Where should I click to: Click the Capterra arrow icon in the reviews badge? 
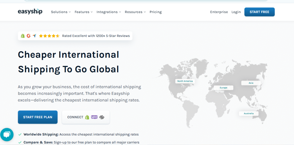pos(34,36)
